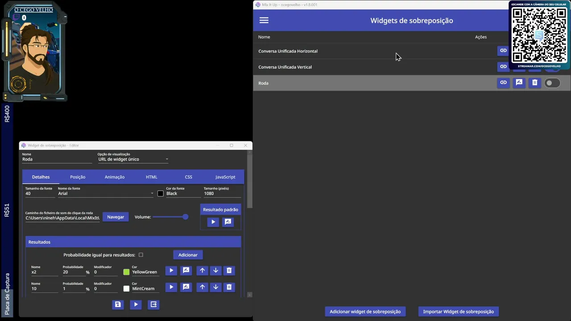
Task: Play the Resultado padrão test
Action: (213, 222)
